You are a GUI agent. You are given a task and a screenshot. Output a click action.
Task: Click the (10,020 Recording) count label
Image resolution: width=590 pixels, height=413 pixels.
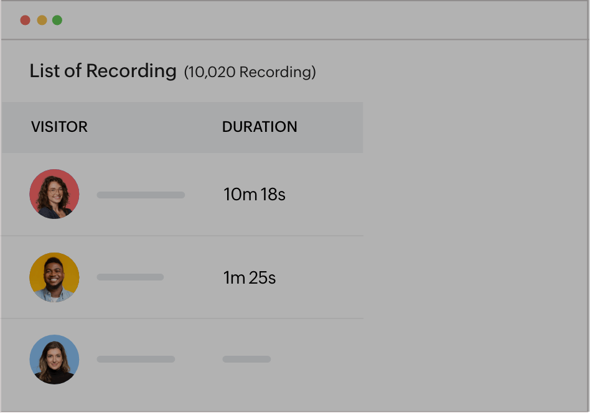click(x=250, y=72)
